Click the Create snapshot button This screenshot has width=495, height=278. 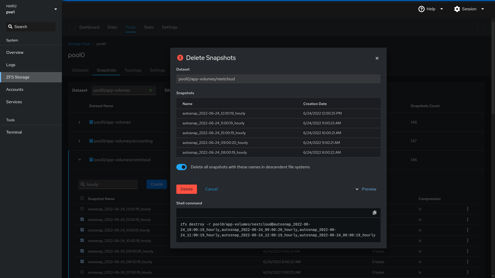coord(157,184)
